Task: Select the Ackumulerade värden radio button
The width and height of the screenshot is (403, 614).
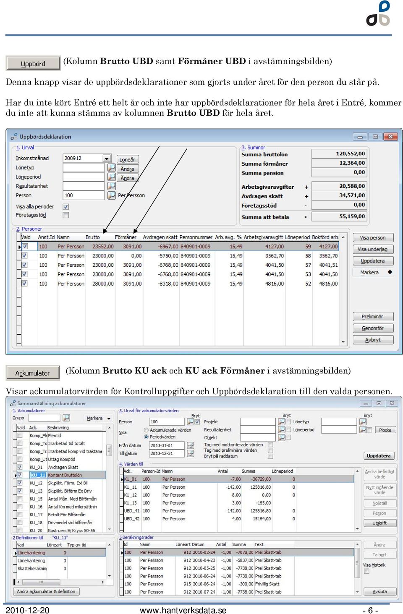Action: coord(146,430)
